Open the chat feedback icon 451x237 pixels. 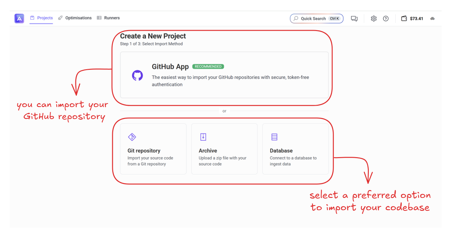click(354, 19)
